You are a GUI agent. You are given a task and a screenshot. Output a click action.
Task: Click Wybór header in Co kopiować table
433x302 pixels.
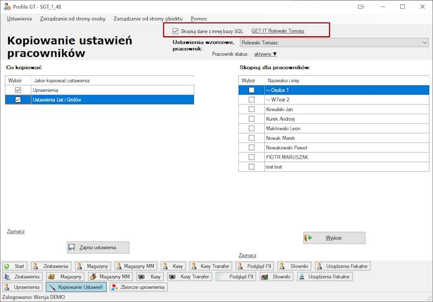pos(18,81)
